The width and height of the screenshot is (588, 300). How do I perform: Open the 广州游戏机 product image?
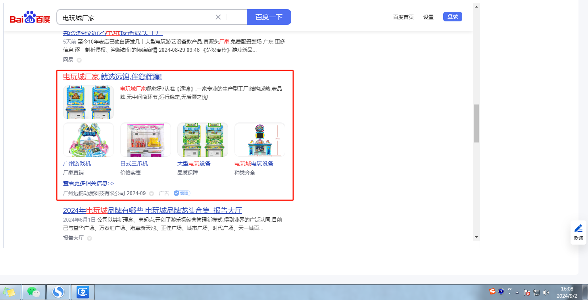88,140
